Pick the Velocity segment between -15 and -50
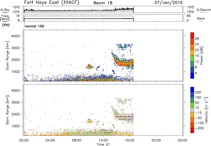 pyautogui.click(x=192, y=115)
